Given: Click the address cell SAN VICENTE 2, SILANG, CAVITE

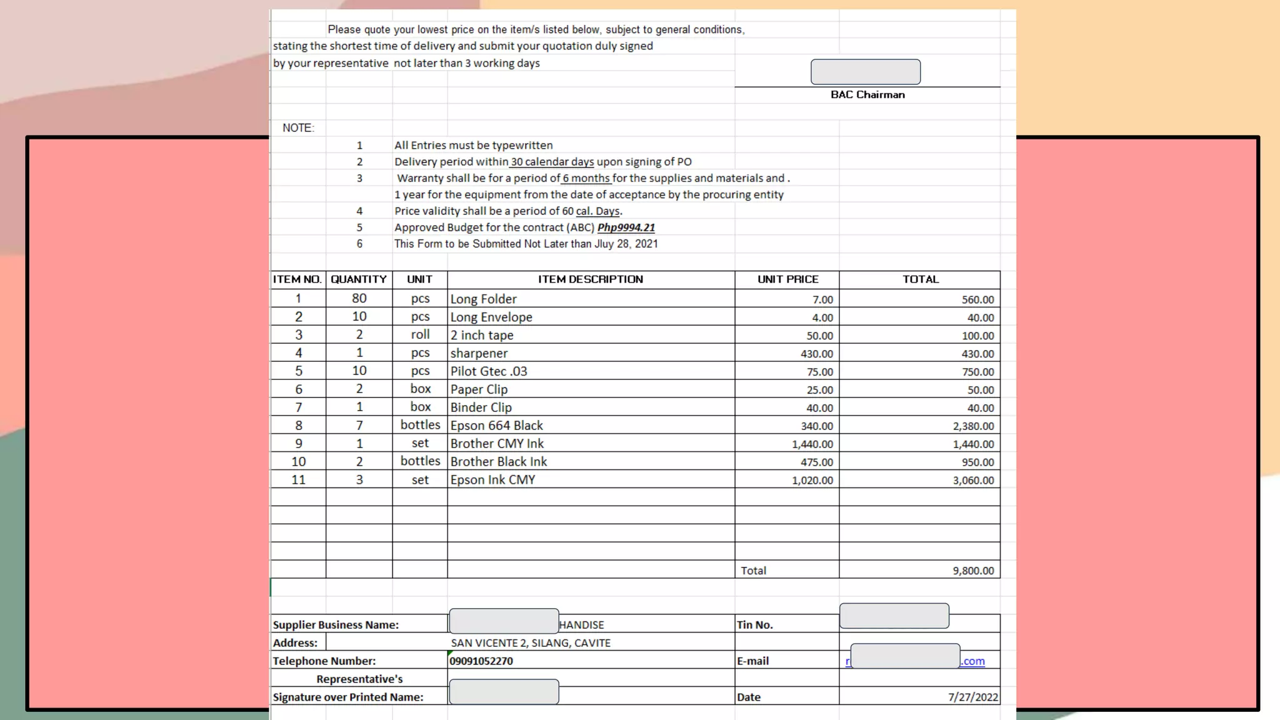Looking at the screenshot, I should coord(531,642).
